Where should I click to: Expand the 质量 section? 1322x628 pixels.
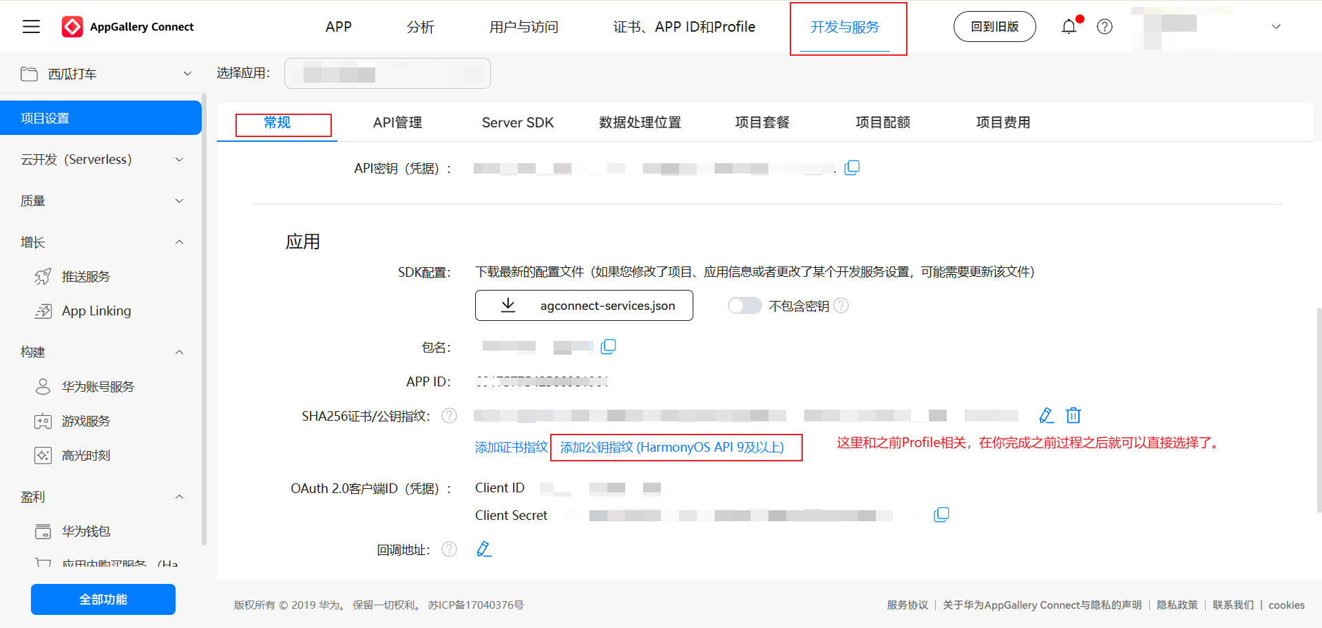pyautogui.click(x=179, y=201)
